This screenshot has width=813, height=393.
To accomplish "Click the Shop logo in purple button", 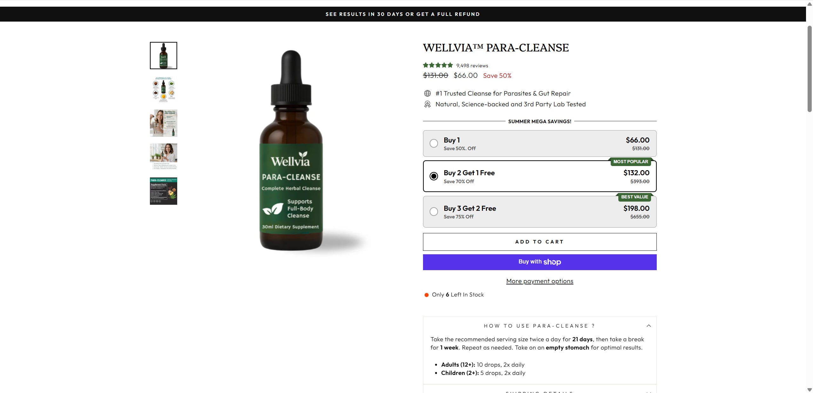I will pos(552,262).
